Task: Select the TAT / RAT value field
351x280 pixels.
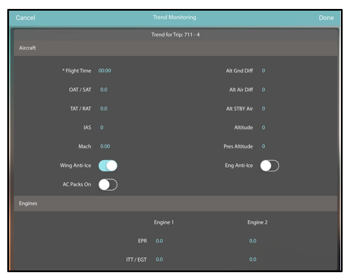Action: coord(104,109)
